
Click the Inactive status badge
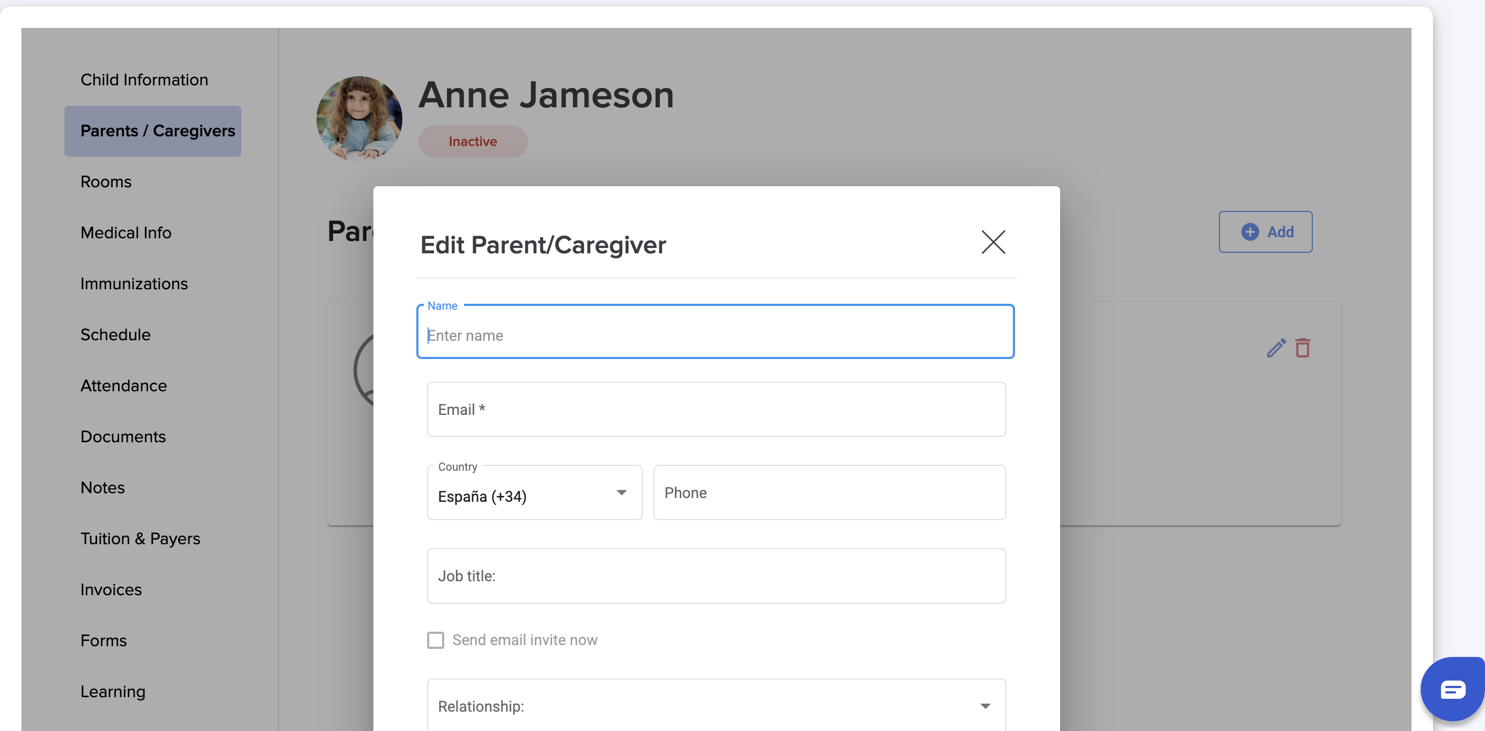pos(472,142)
